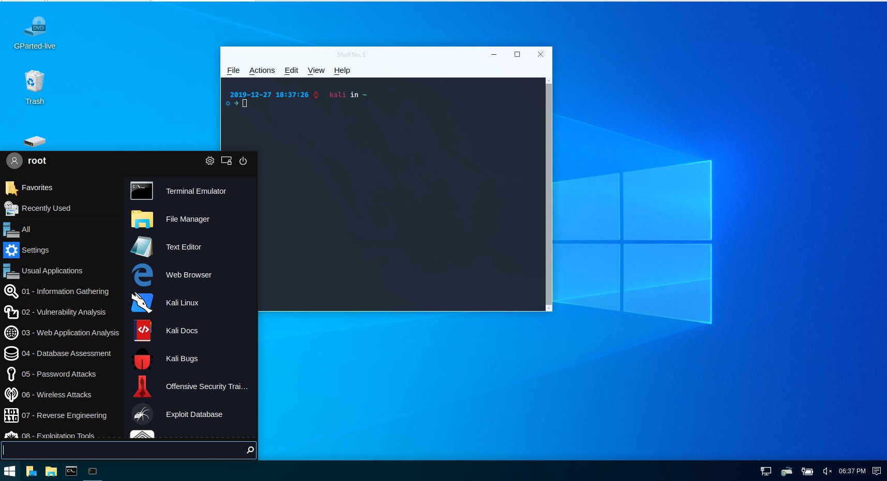Screen dimensions: 887x481
Task: Click the muted volume tray icon
Action: click(827, 471)
